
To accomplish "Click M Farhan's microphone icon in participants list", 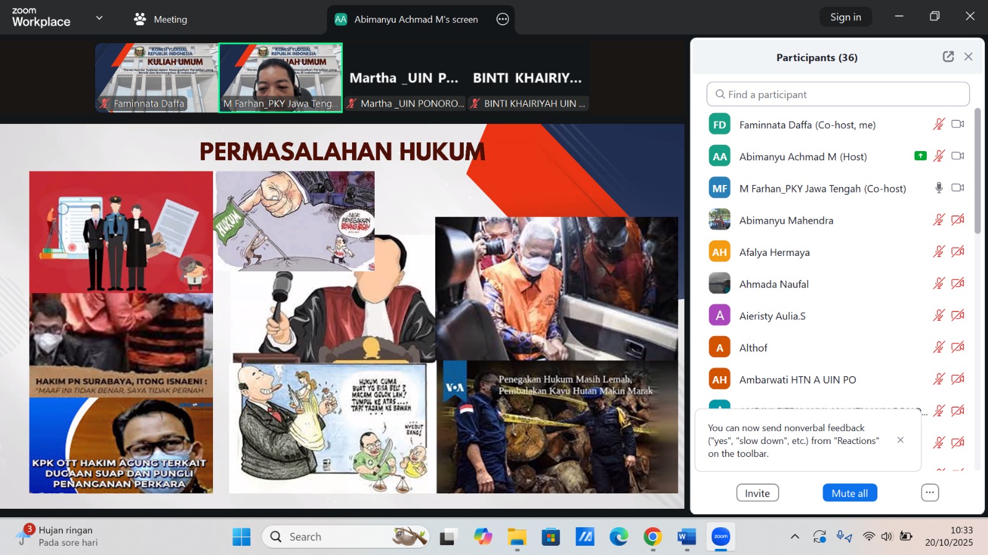I will pos(939,188).
